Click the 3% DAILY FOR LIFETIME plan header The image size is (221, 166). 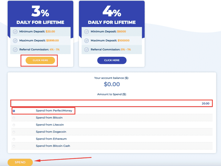point(40,15)
